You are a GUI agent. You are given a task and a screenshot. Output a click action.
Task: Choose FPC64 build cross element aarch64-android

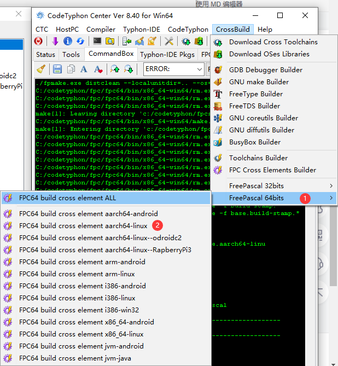106,214
